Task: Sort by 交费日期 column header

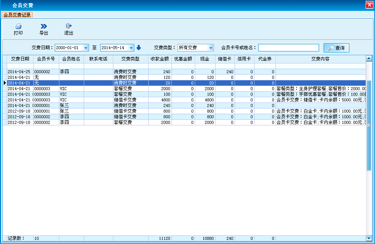Action: click(20, 59)
